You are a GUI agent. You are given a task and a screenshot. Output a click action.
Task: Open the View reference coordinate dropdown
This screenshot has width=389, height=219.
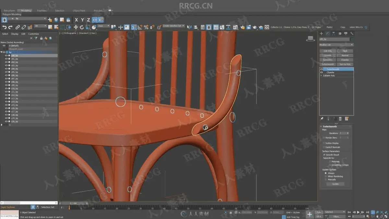[x=104, y=26]
